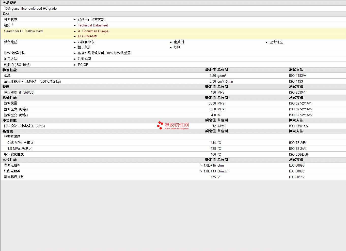Click the 'Search for UL Yellow Card' label

click(23, 31)
